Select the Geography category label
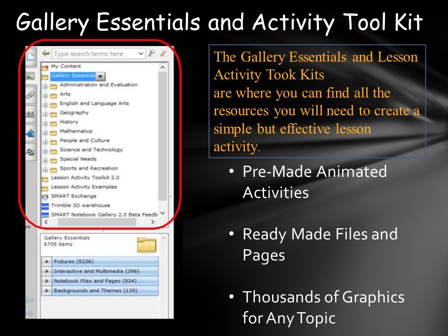The height and width of the screenshot is (336, 448). 74,112
